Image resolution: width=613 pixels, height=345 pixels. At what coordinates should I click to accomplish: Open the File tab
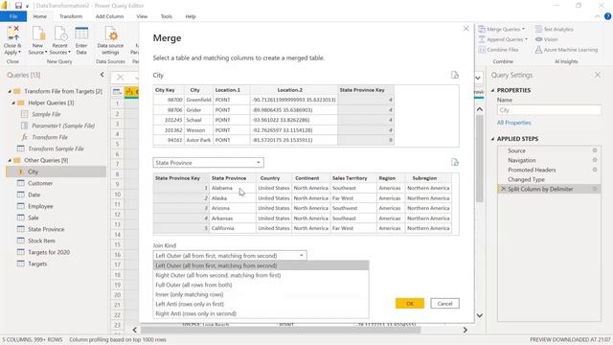tap(13, 16)
